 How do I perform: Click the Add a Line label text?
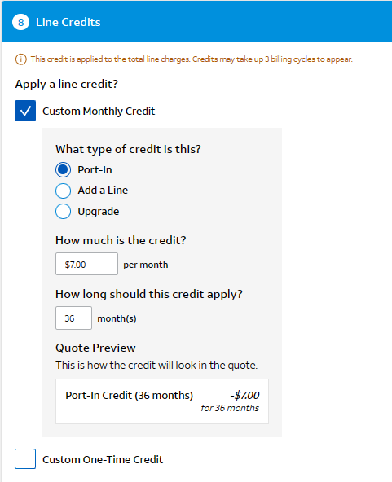[103, 191]
